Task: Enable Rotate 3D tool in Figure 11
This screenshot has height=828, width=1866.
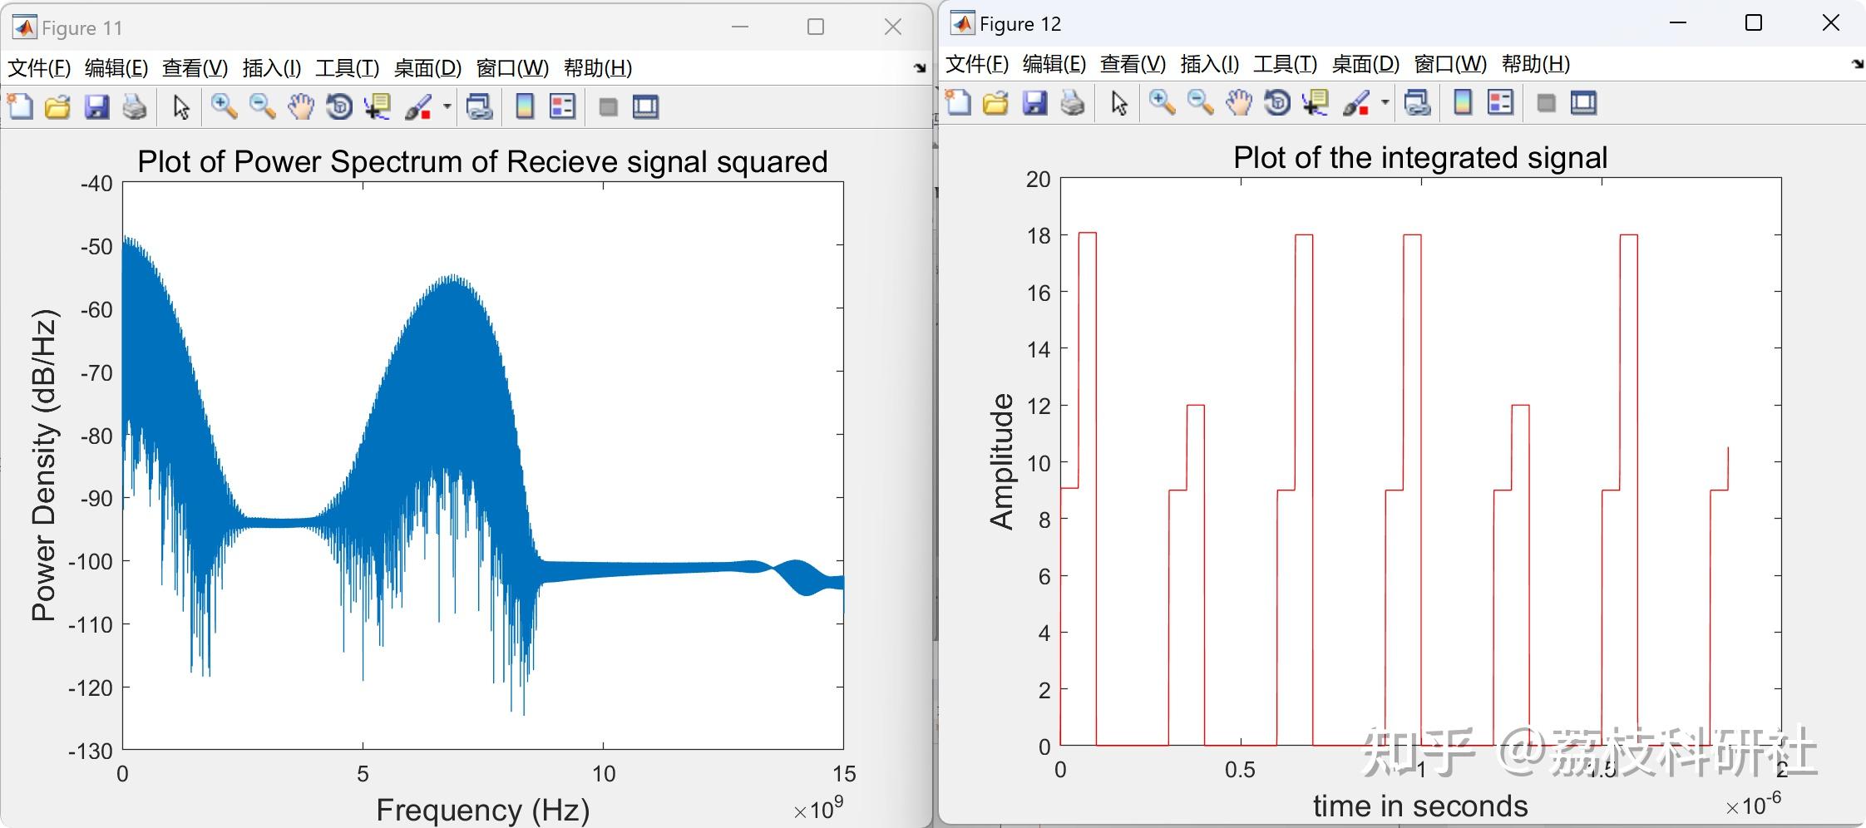Action: coord(338,106)
